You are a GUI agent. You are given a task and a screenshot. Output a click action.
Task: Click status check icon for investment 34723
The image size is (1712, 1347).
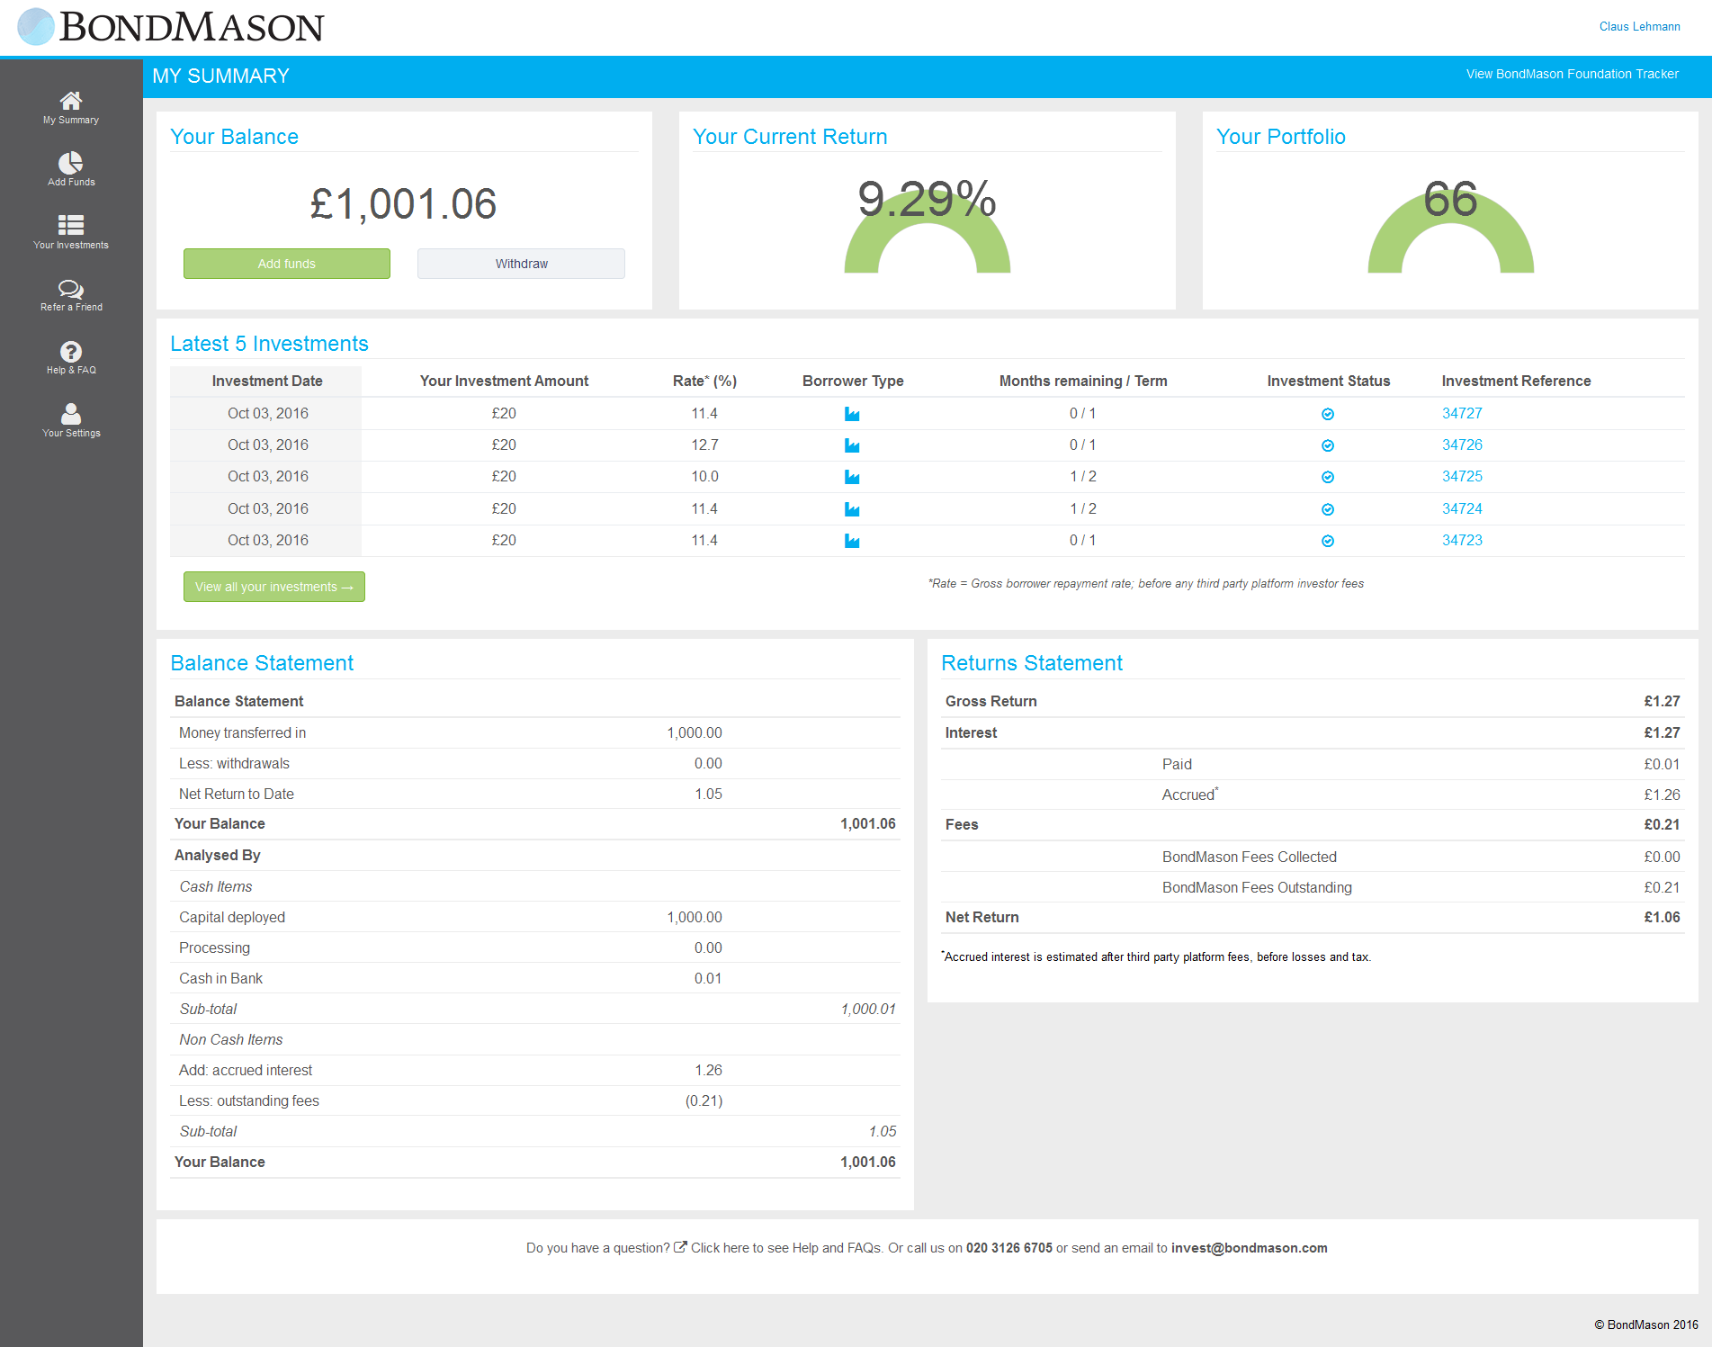pyautogui.click(x=1328, y=541)
